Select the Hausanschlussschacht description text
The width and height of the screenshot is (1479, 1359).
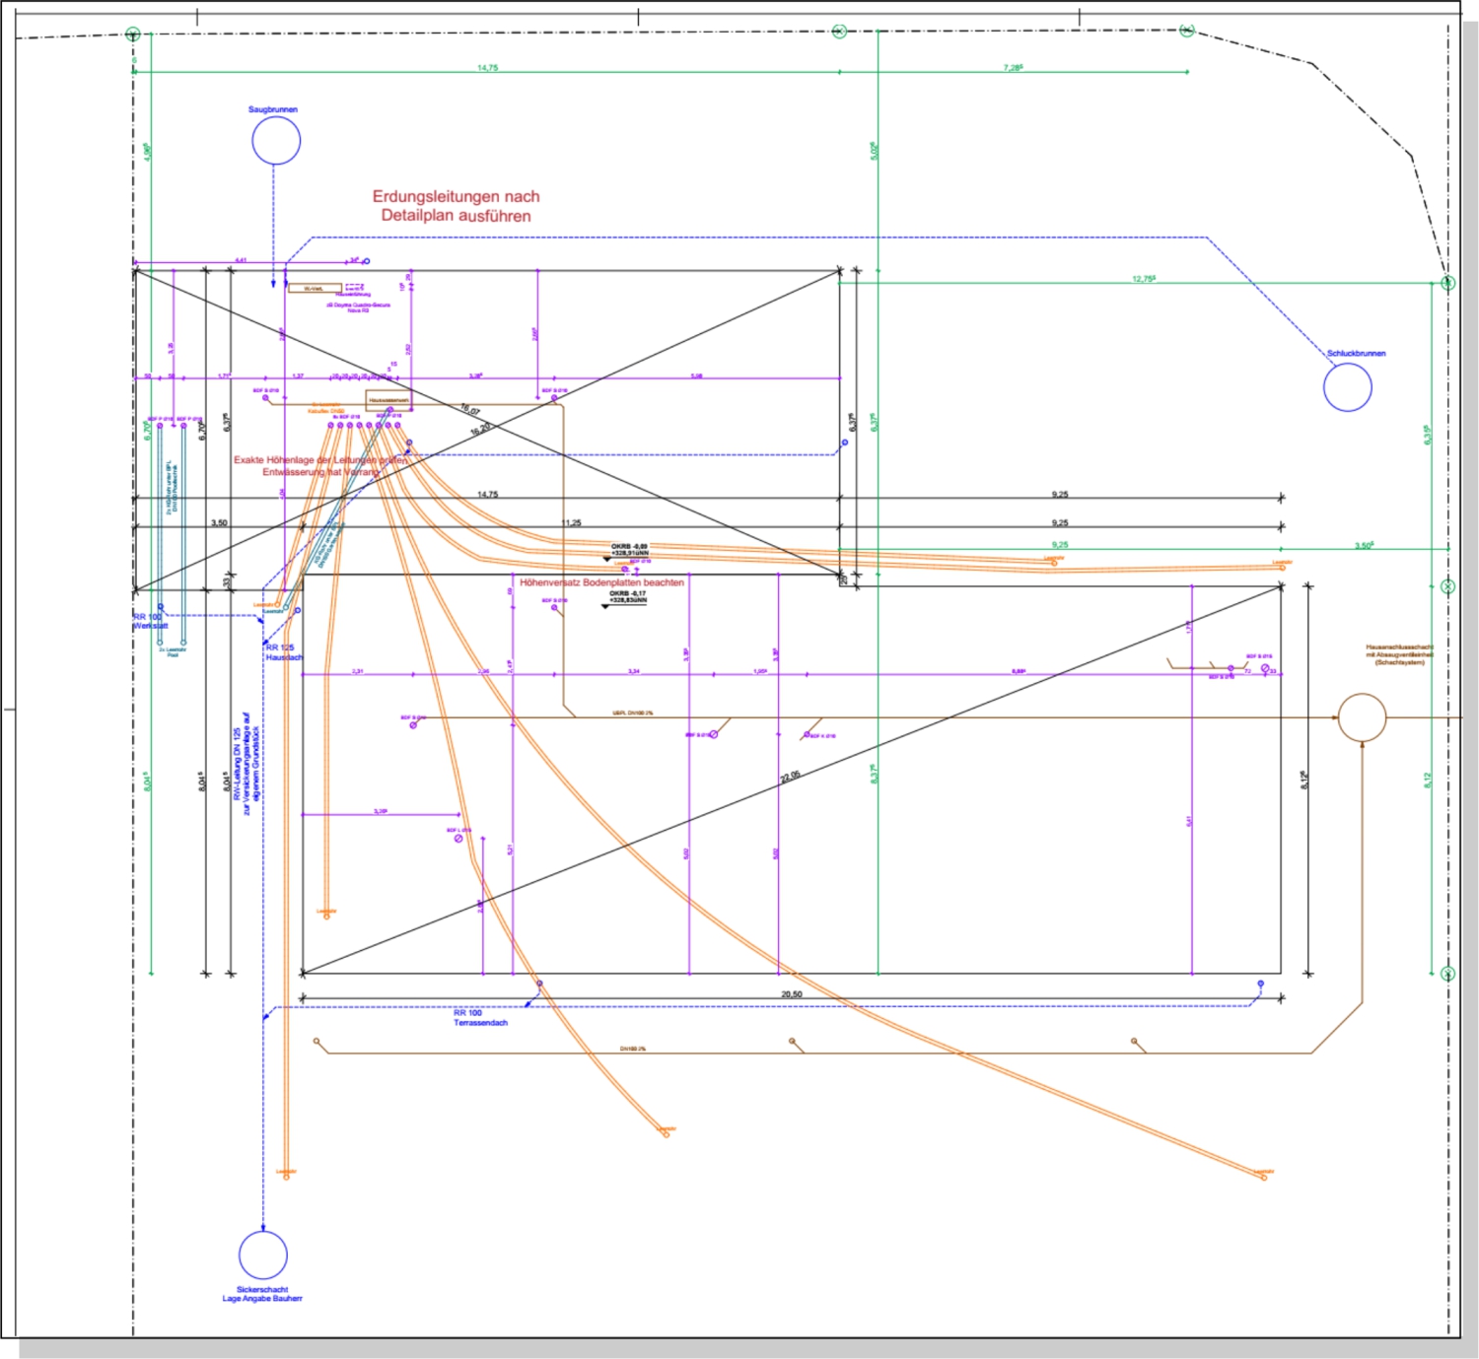1399,655
